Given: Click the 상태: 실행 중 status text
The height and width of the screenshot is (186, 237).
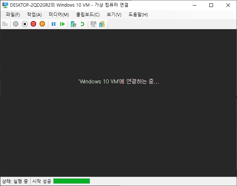Looking at the screenshot, I should (15, 181).
